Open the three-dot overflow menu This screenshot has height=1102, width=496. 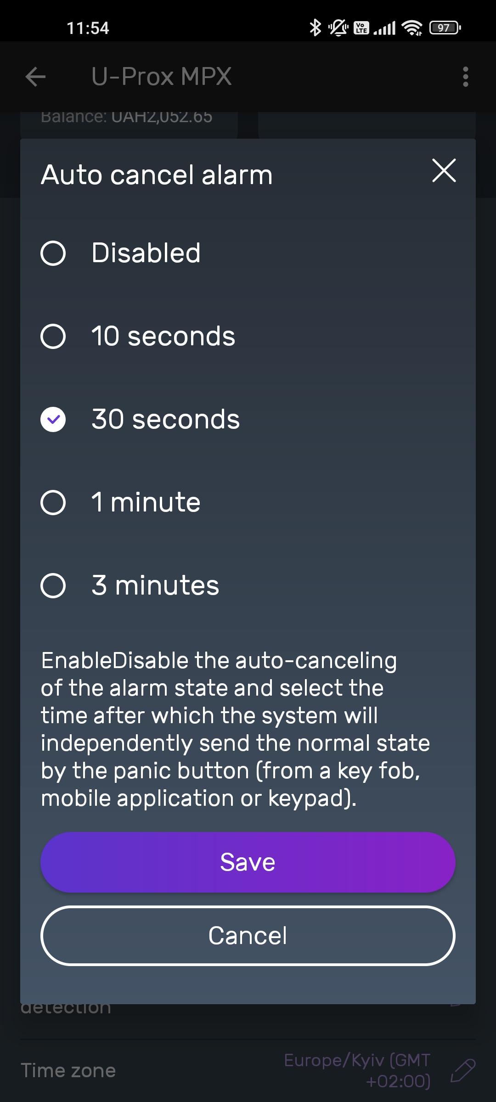click(x=465, y=77)
